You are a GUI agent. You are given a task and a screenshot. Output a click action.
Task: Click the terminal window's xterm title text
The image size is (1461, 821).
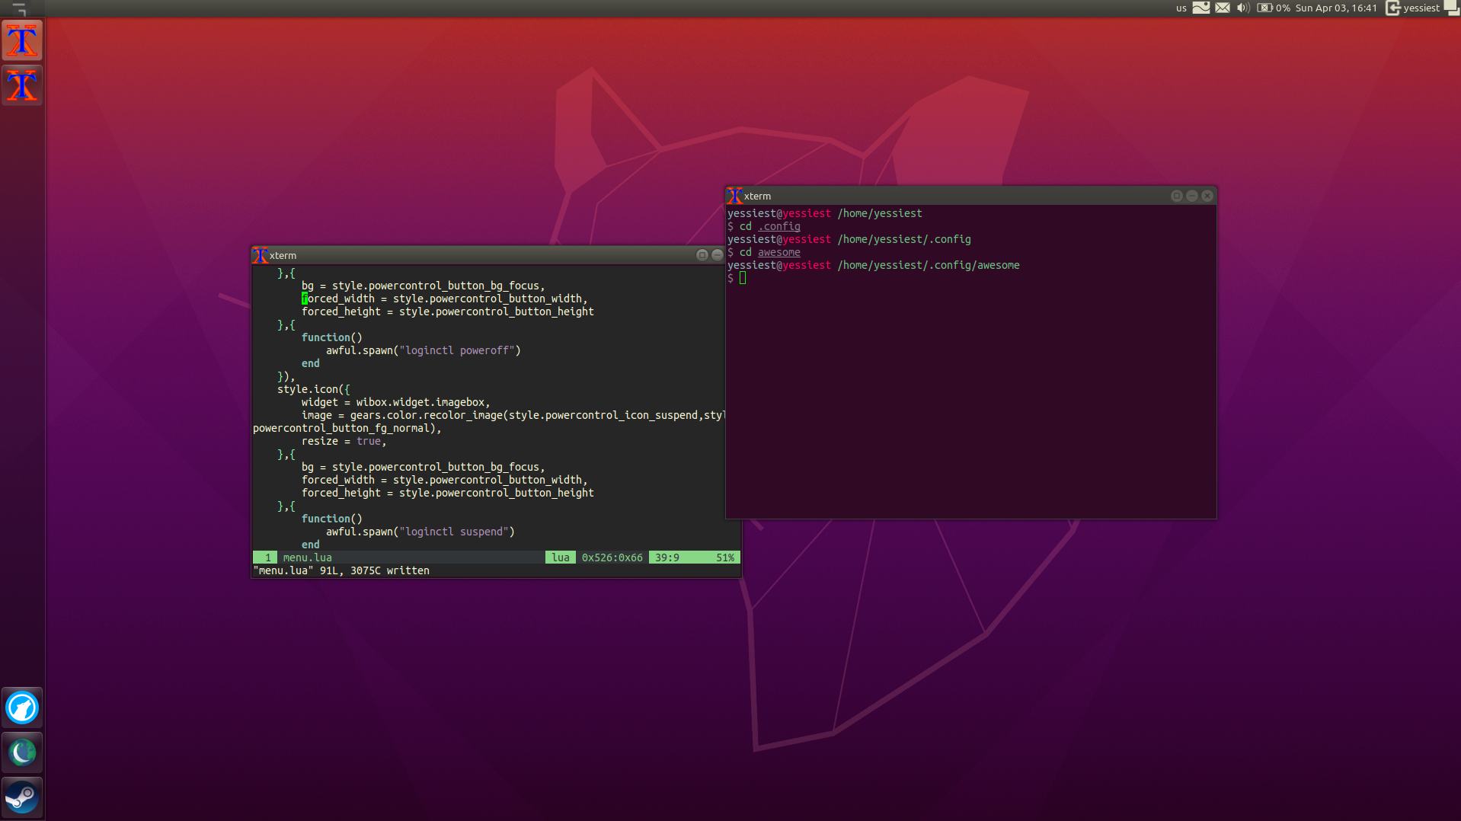pos(757,196)
